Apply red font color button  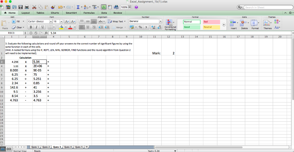pyautogui.click(x=70, y=27)
